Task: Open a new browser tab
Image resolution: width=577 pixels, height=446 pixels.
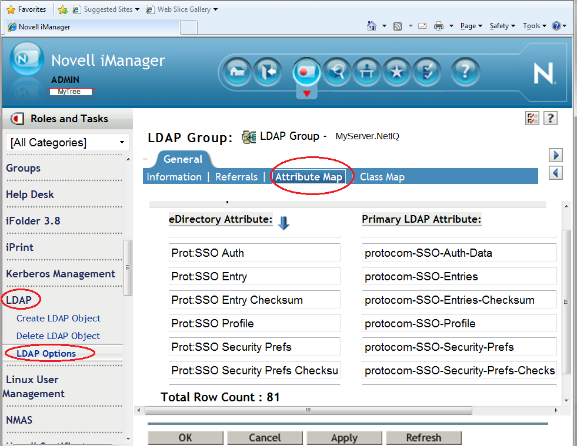Action: coord(189,27)
